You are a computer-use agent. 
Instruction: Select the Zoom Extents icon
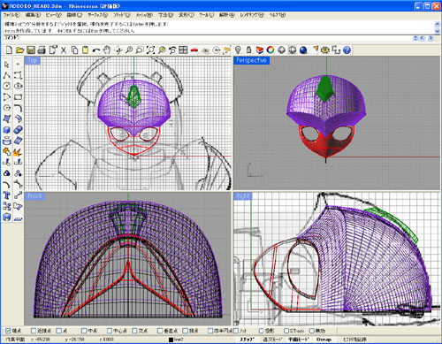(x=150, y=50)
